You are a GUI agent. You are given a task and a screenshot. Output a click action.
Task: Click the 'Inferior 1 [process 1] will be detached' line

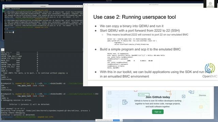30,104
